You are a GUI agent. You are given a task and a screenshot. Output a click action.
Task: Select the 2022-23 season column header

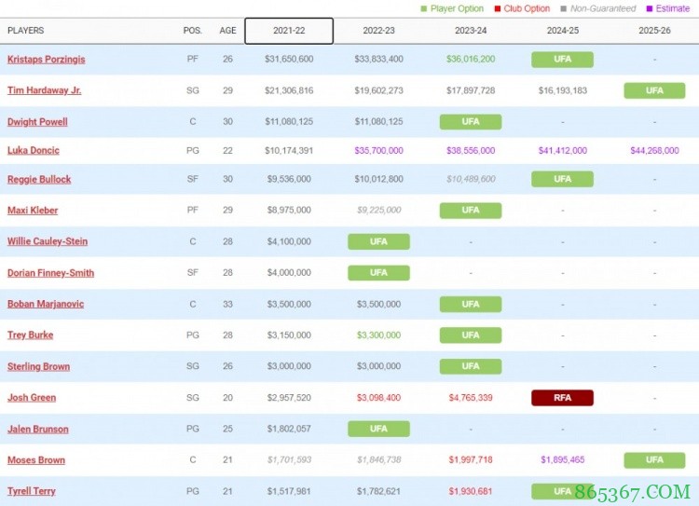pyautogui.click(x=378, y=31)
